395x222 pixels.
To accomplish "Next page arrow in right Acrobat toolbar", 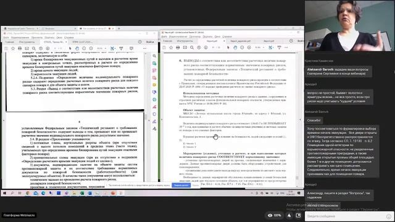I will (206, 47).
